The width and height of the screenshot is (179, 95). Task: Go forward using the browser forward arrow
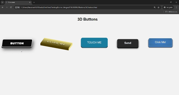(7, 7)
